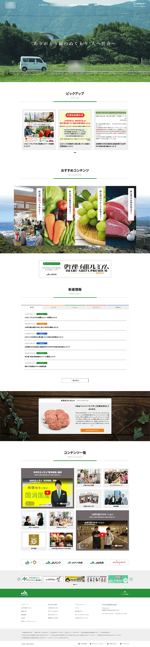Open the イベントスケジュール tile
The image size is (150, 647).
[116, 478]
